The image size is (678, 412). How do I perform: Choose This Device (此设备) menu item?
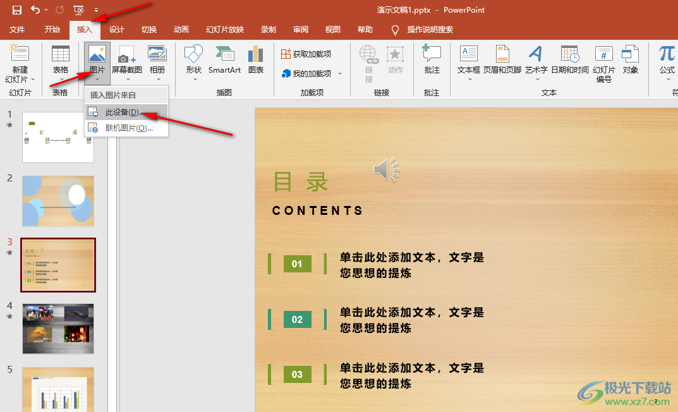(x=122, y=112)
